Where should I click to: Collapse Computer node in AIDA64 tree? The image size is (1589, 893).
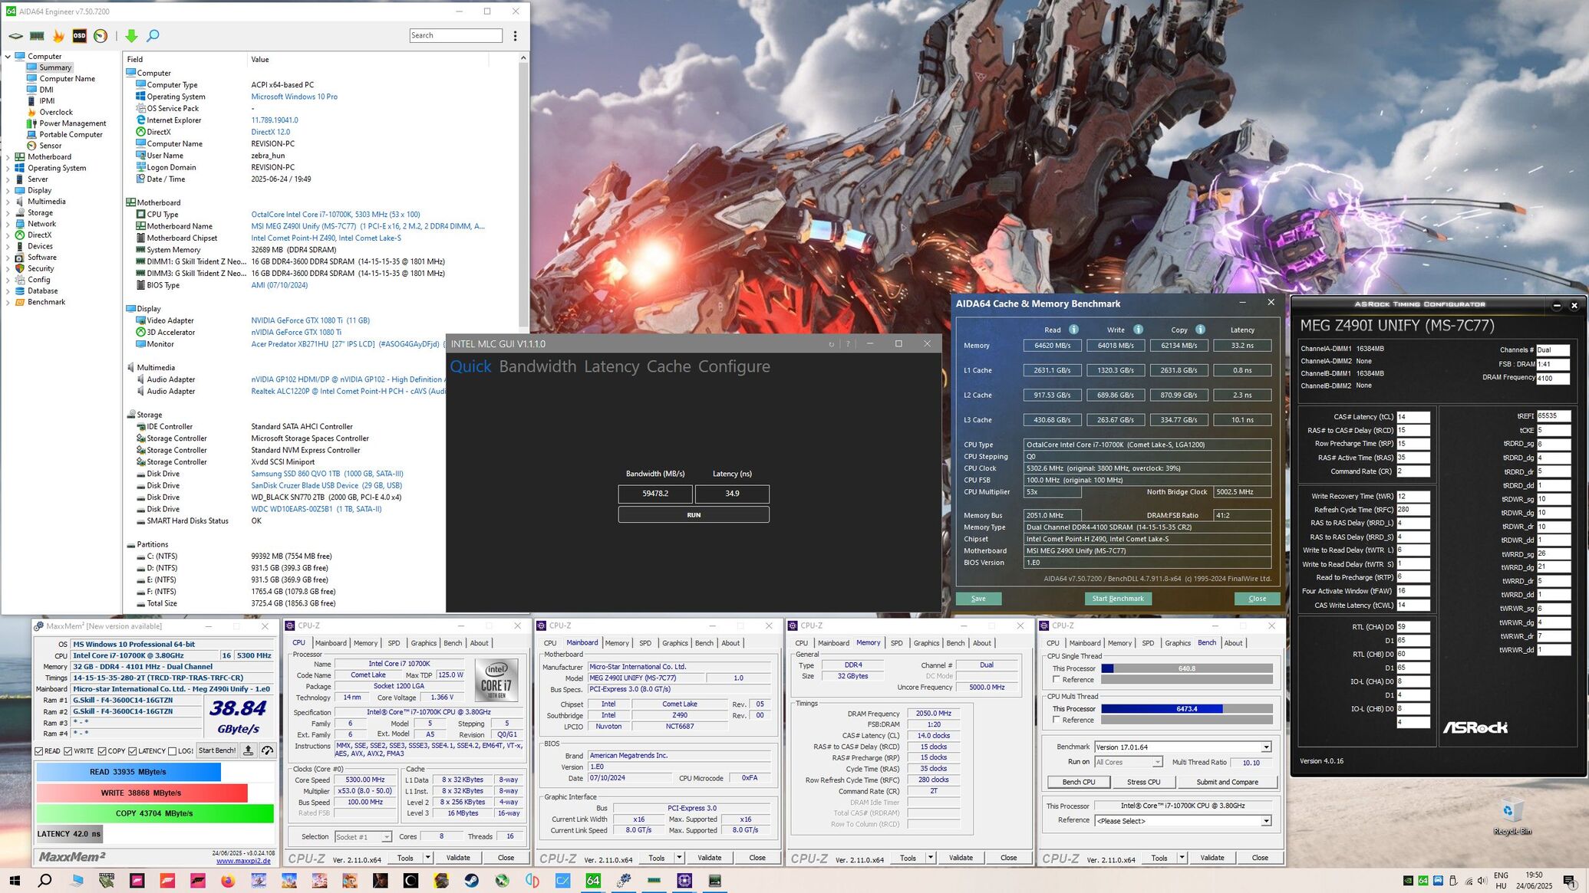point(8,57)
